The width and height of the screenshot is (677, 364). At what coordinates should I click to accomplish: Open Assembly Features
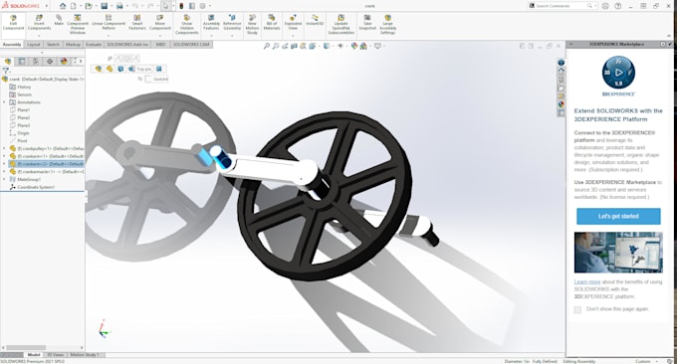click(211, 23)
